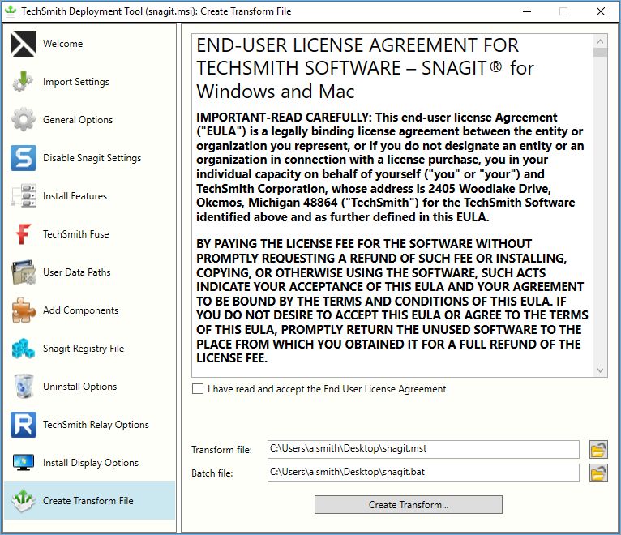
Task: Open General Options section
Action: tap(78, 120)
